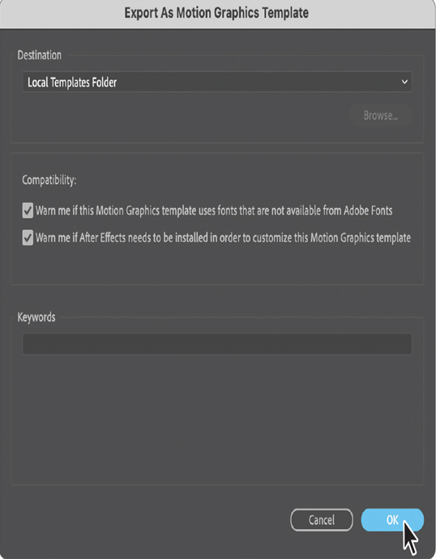Click the words 'Adobe Fonts' in the first warning

(x=368, y=211)
